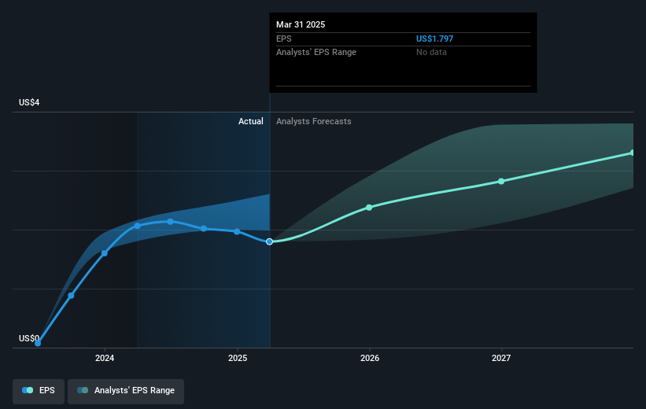Select the second EPS point before 2024
The height and width of the screenshot is (409, 646).
[71, 296]
